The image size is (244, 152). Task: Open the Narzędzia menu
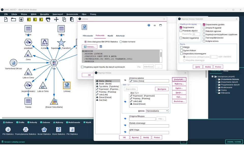tap(44, 14)
